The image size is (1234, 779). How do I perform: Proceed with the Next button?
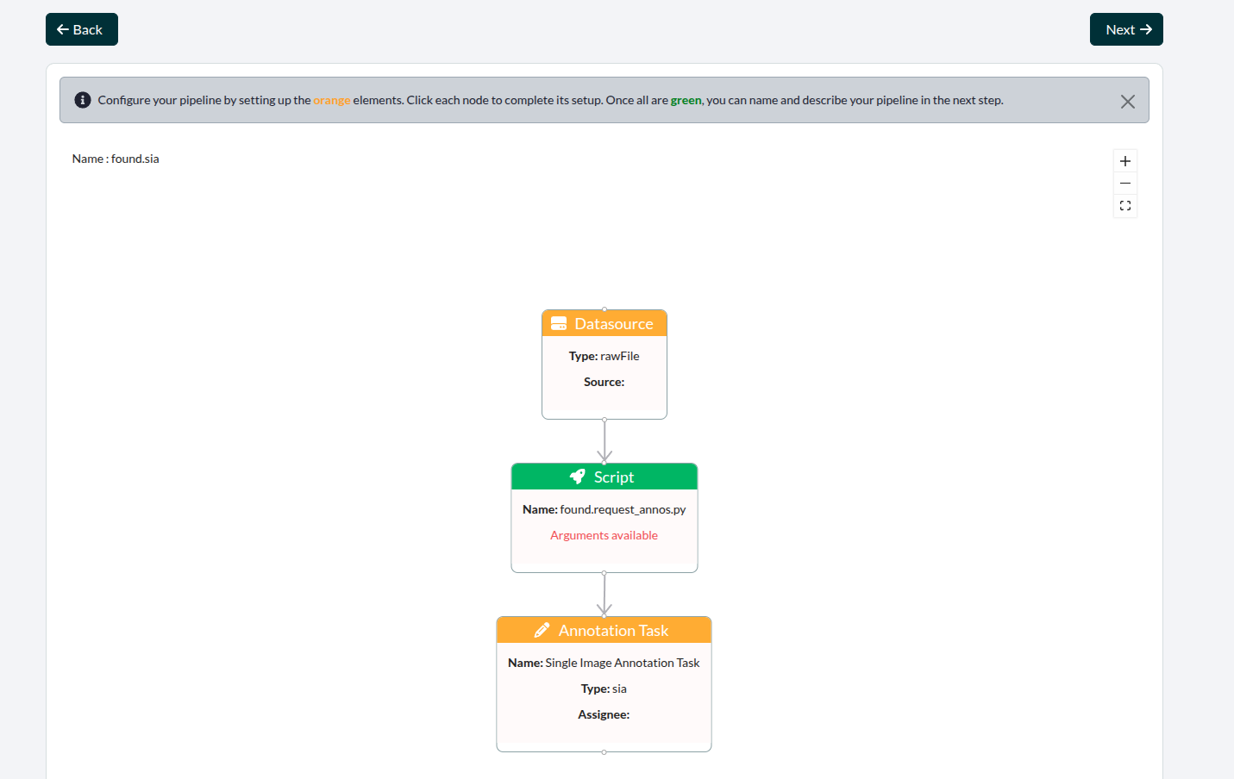click(1126, 29)
